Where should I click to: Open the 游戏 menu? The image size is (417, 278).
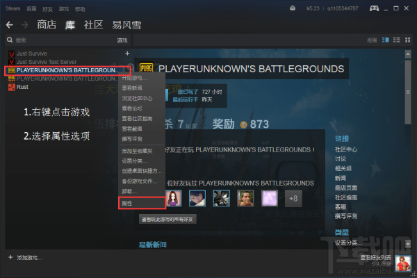pos(64,9)
